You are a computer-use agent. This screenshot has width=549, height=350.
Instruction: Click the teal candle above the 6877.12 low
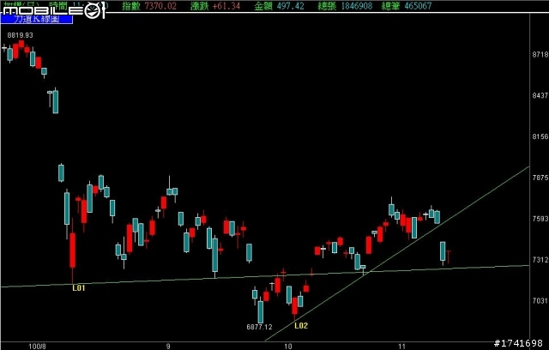click(261, 311)
